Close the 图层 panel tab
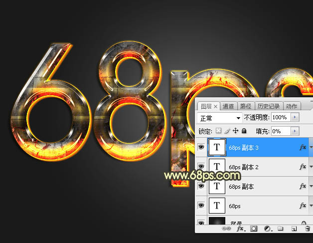The width and height of the screenshot is (313, 243). point(215,106)
